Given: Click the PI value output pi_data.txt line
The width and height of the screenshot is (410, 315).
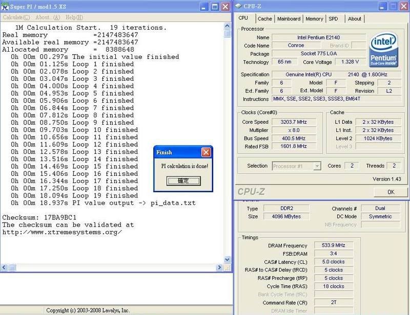Looking at the screenshot, I should coord(103,203).
